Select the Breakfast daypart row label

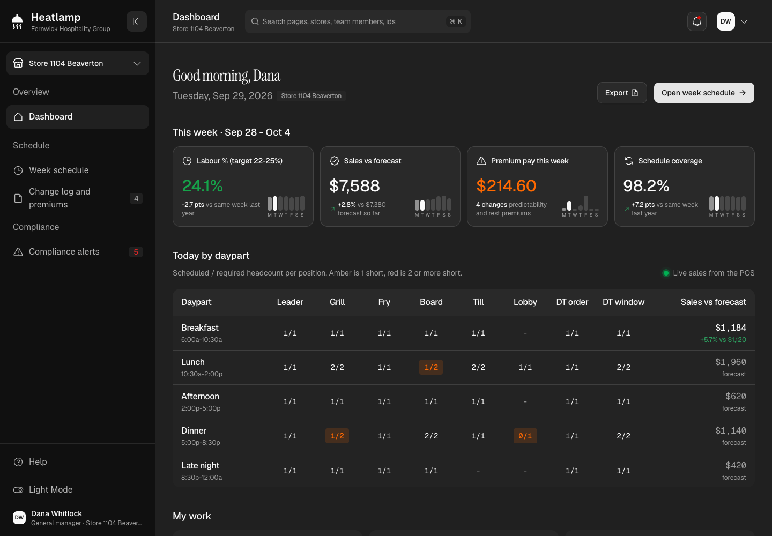coord(200,328)
